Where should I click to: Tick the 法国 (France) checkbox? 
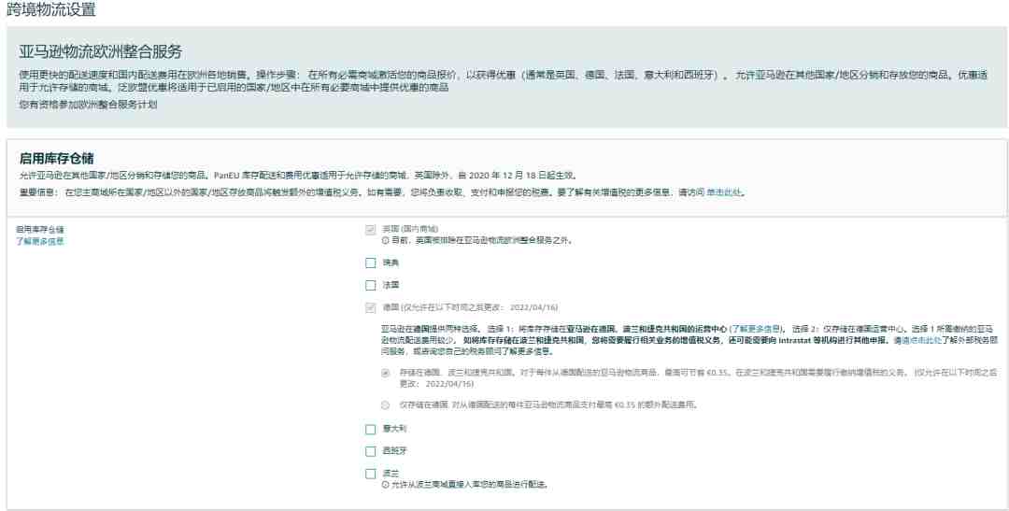370,285
